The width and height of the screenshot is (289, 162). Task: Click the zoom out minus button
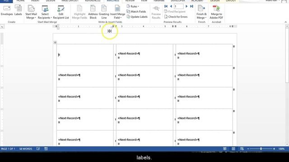point(248,149)
